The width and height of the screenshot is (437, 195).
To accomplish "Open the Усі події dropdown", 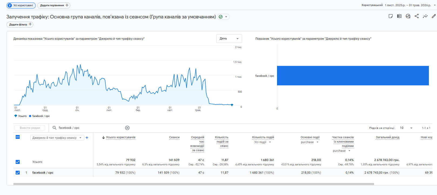I will (262, 142).
